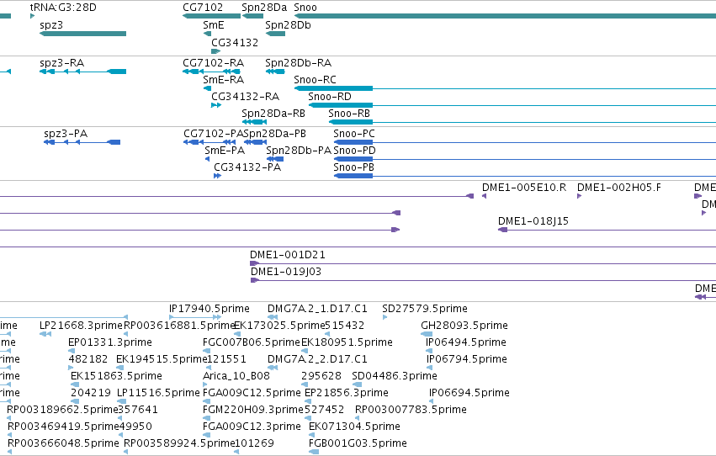The image size is (716, 456).
Task: Click the LP21668.3prime EST
Action: pos(45,334)
